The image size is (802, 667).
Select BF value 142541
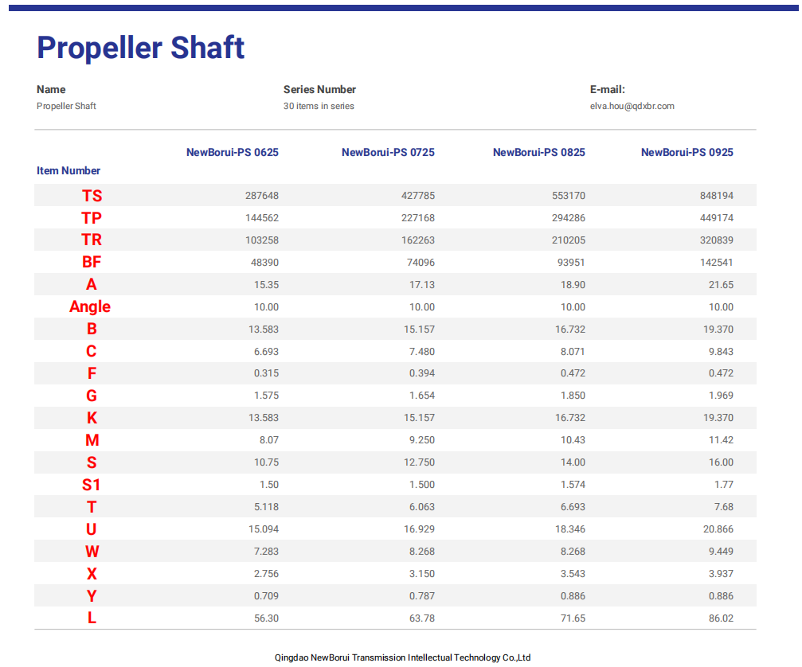coord(717,263)
